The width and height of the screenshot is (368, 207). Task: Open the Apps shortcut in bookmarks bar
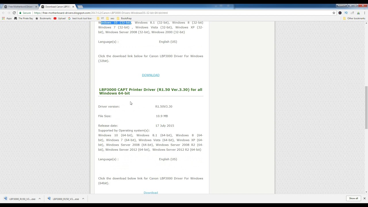(7, 18)
